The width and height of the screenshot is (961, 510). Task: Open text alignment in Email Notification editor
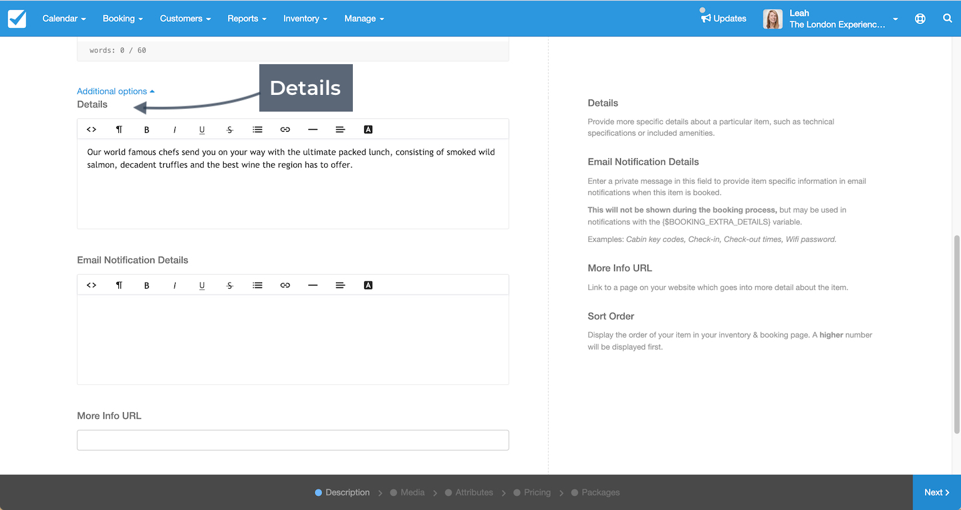pyautogui.click(x=340, y=285)
